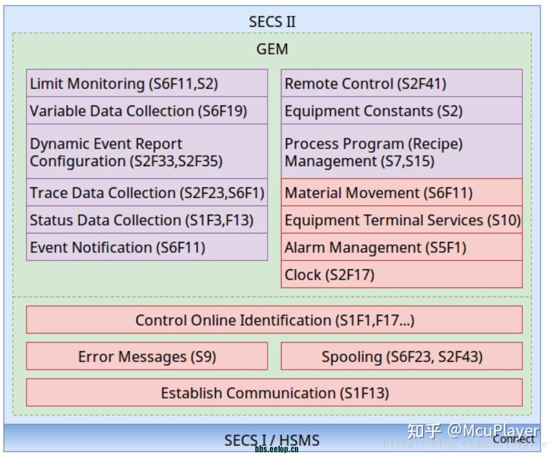
Task: Select the Event Notification (S6F11) block
Action: coord(147,247)
